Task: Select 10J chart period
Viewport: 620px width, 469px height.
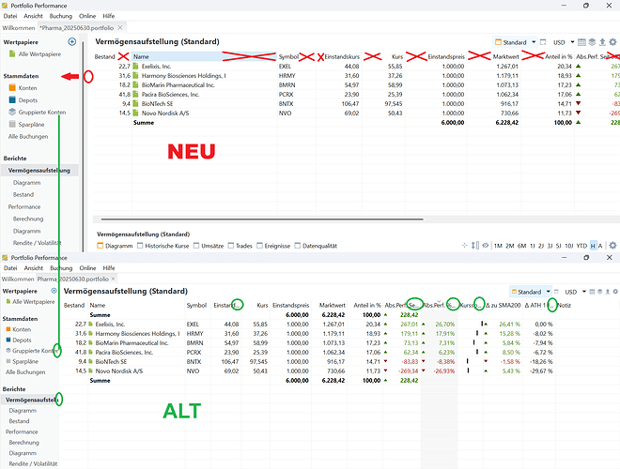Action: pos(569,246)
